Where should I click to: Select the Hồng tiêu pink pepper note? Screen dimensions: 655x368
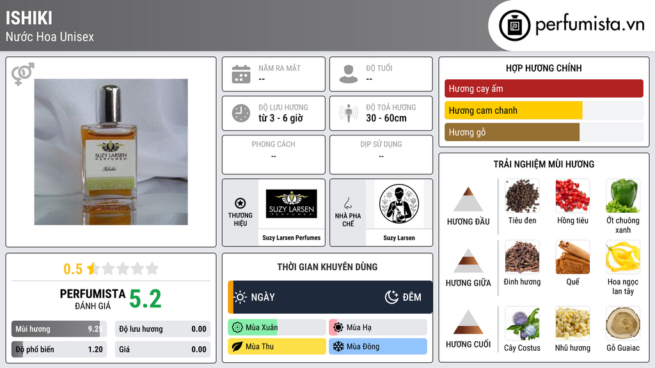pyautogui.click(x=572, y=195)
